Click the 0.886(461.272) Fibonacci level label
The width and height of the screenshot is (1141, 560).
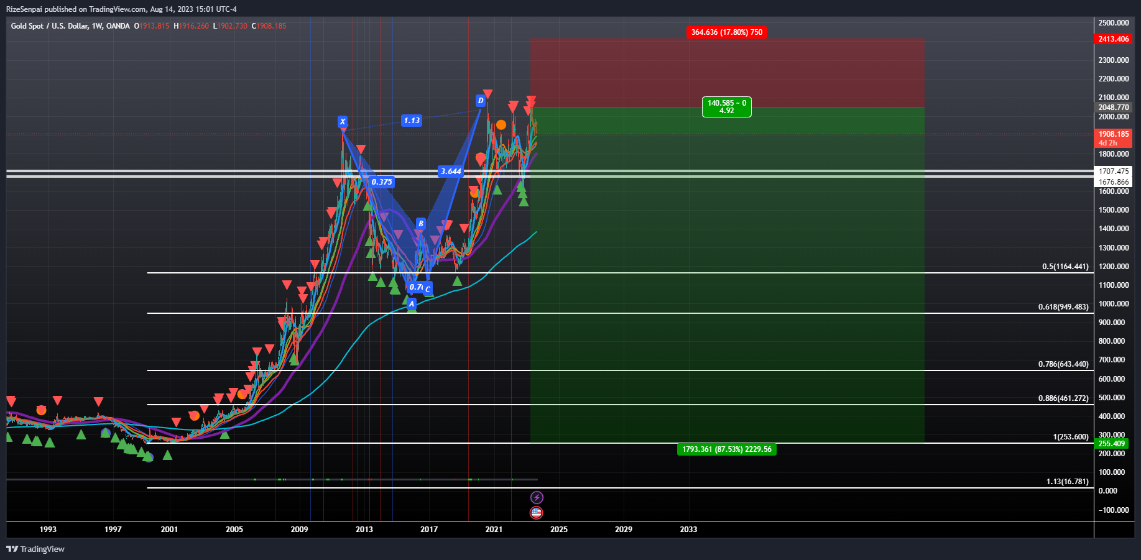click(1064, 398)
